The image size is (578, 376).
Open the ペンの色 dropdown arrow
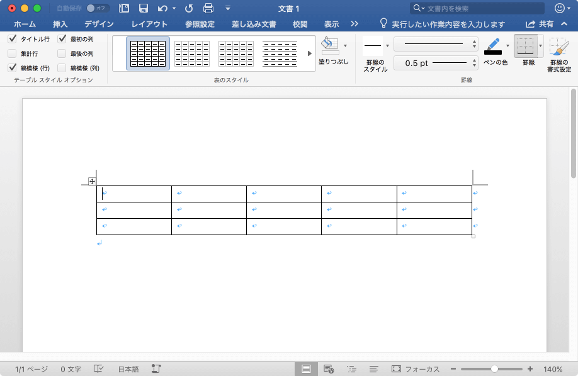(x=507, y=46)
